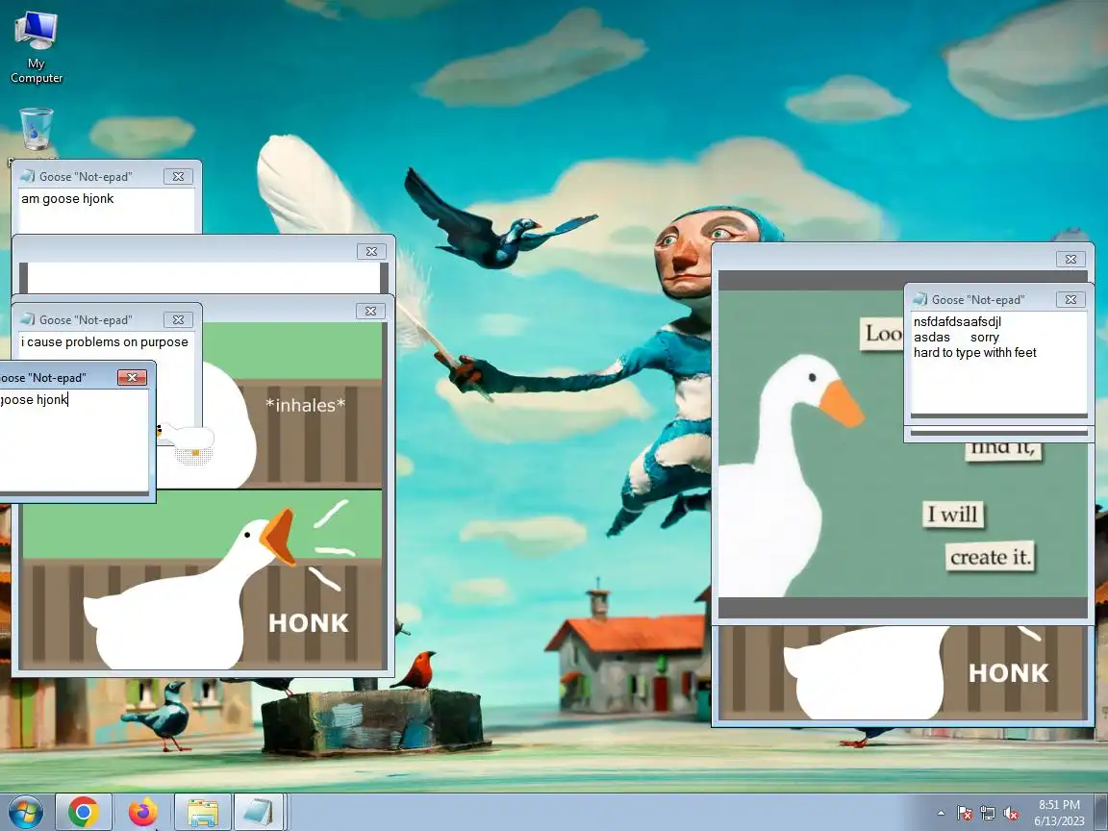This screenshot has width=1108, height=831.
Task: Click the title icon of 'hard to type' Not-epad
Action: pos(920,300)
